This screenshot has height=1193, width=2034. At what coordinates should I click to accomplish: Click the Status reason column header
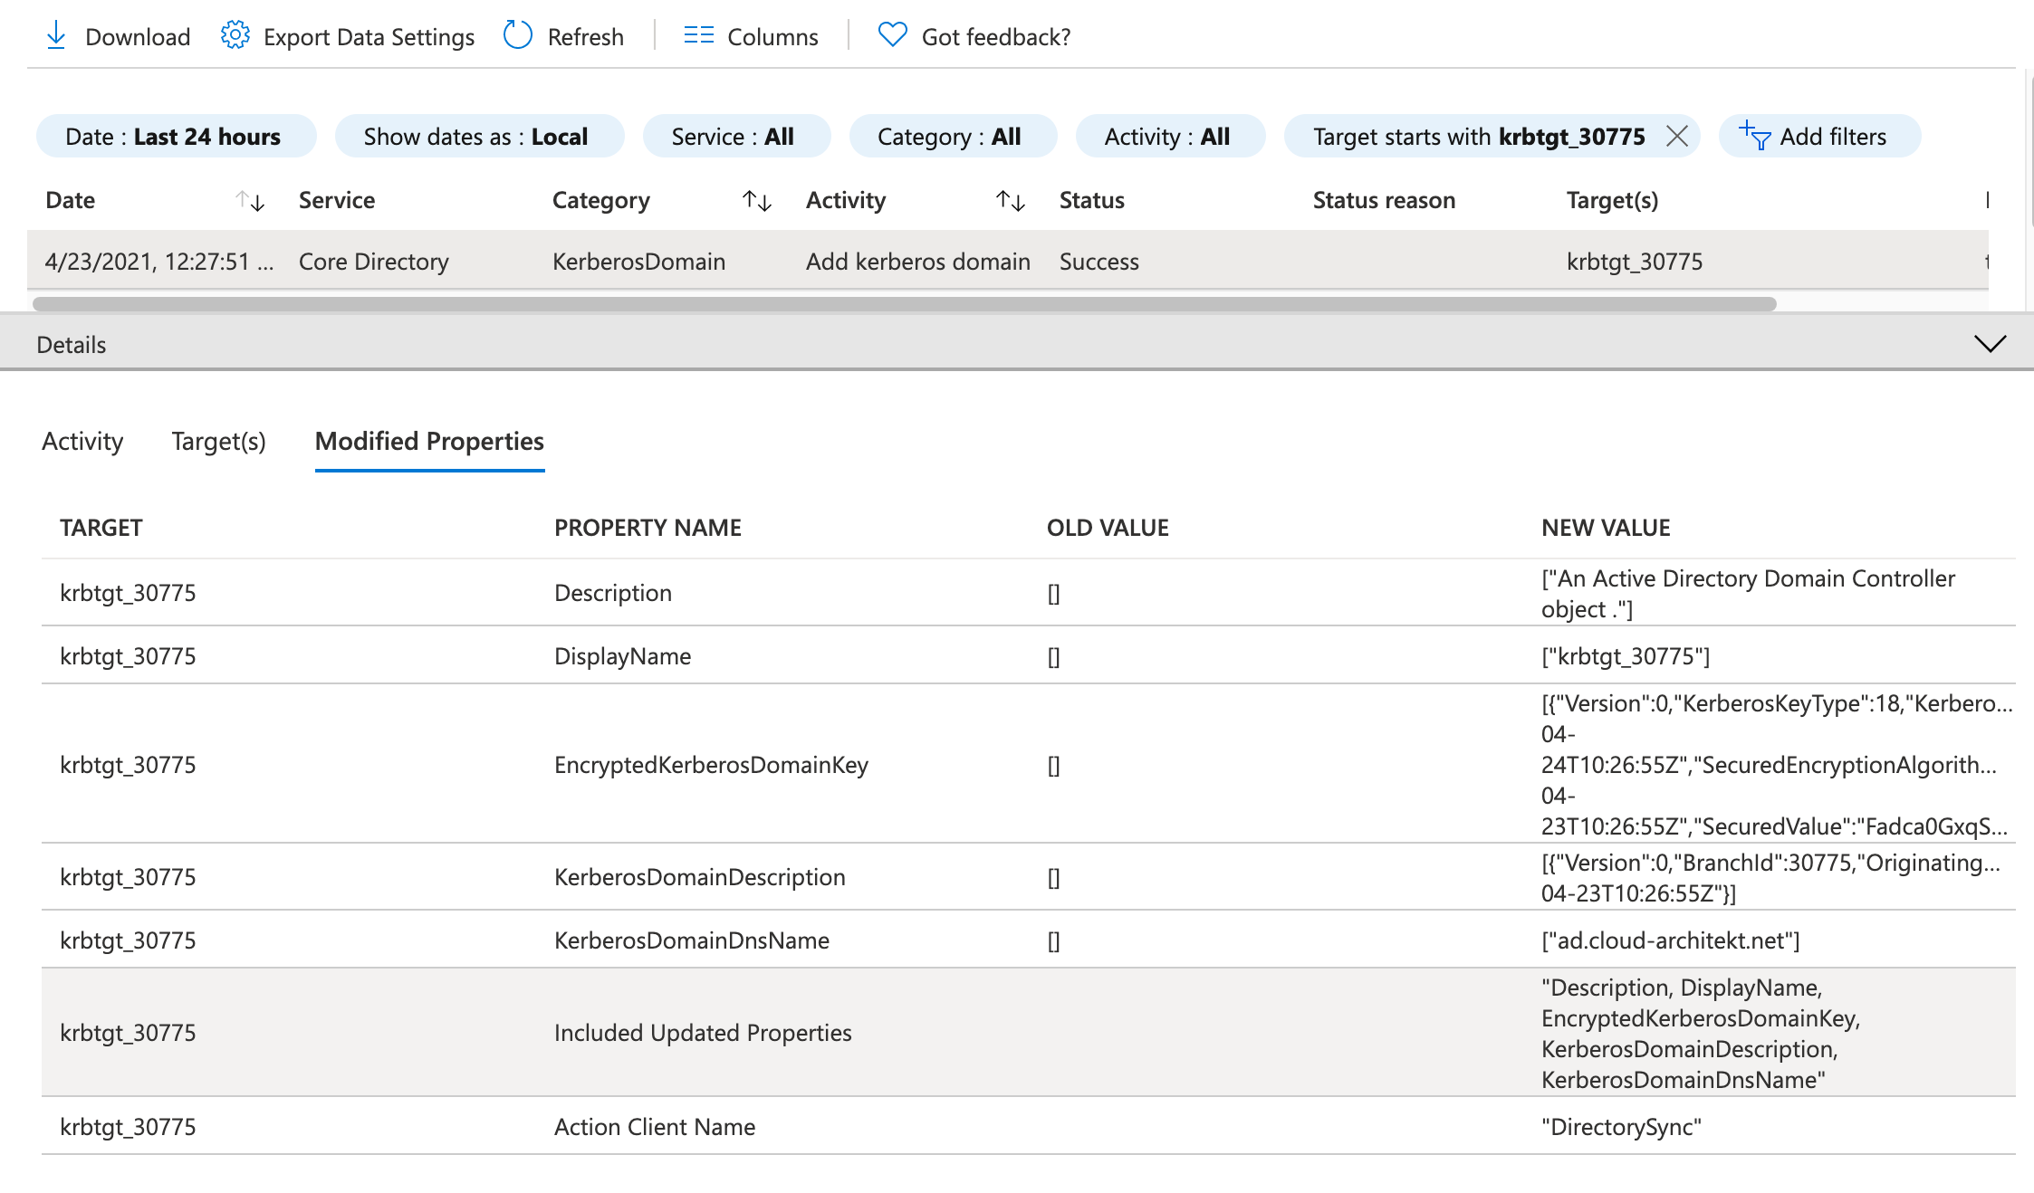tap(1384, 200)
